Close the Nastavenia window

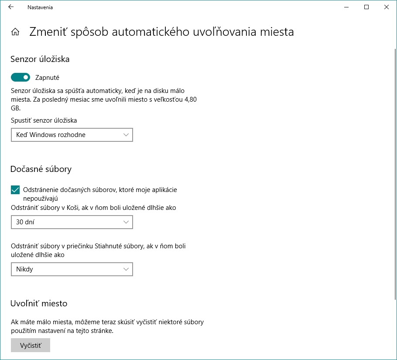tap(387, 7)
